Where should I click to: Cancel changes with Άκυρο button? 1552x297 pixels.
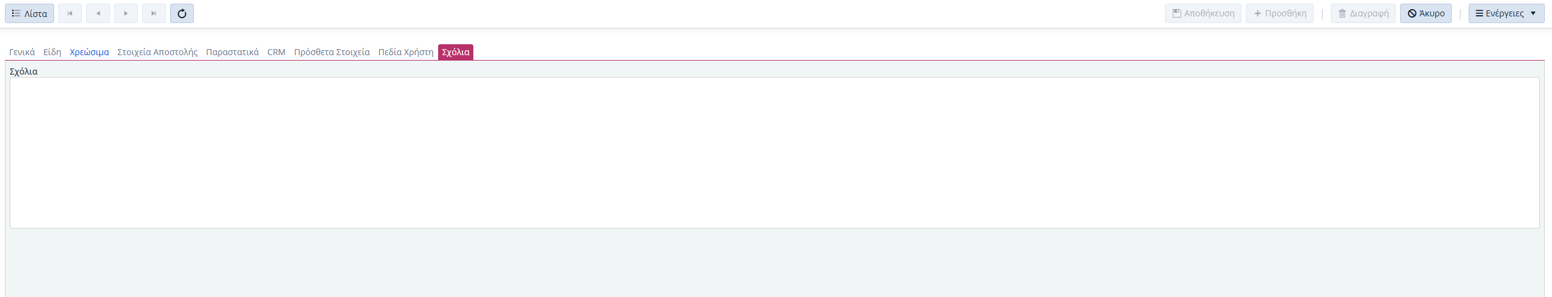point(1426,13)
